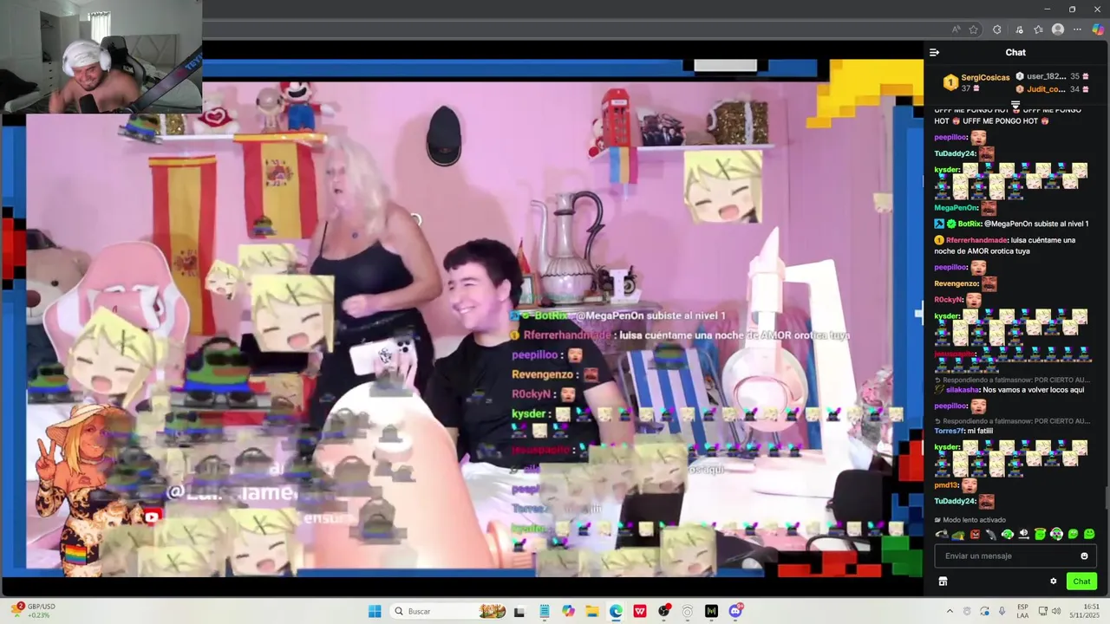This screenshot has width=1110, height=624.
Task: Click username MegaPenOn in chat
Action: (x=957, y=208)
